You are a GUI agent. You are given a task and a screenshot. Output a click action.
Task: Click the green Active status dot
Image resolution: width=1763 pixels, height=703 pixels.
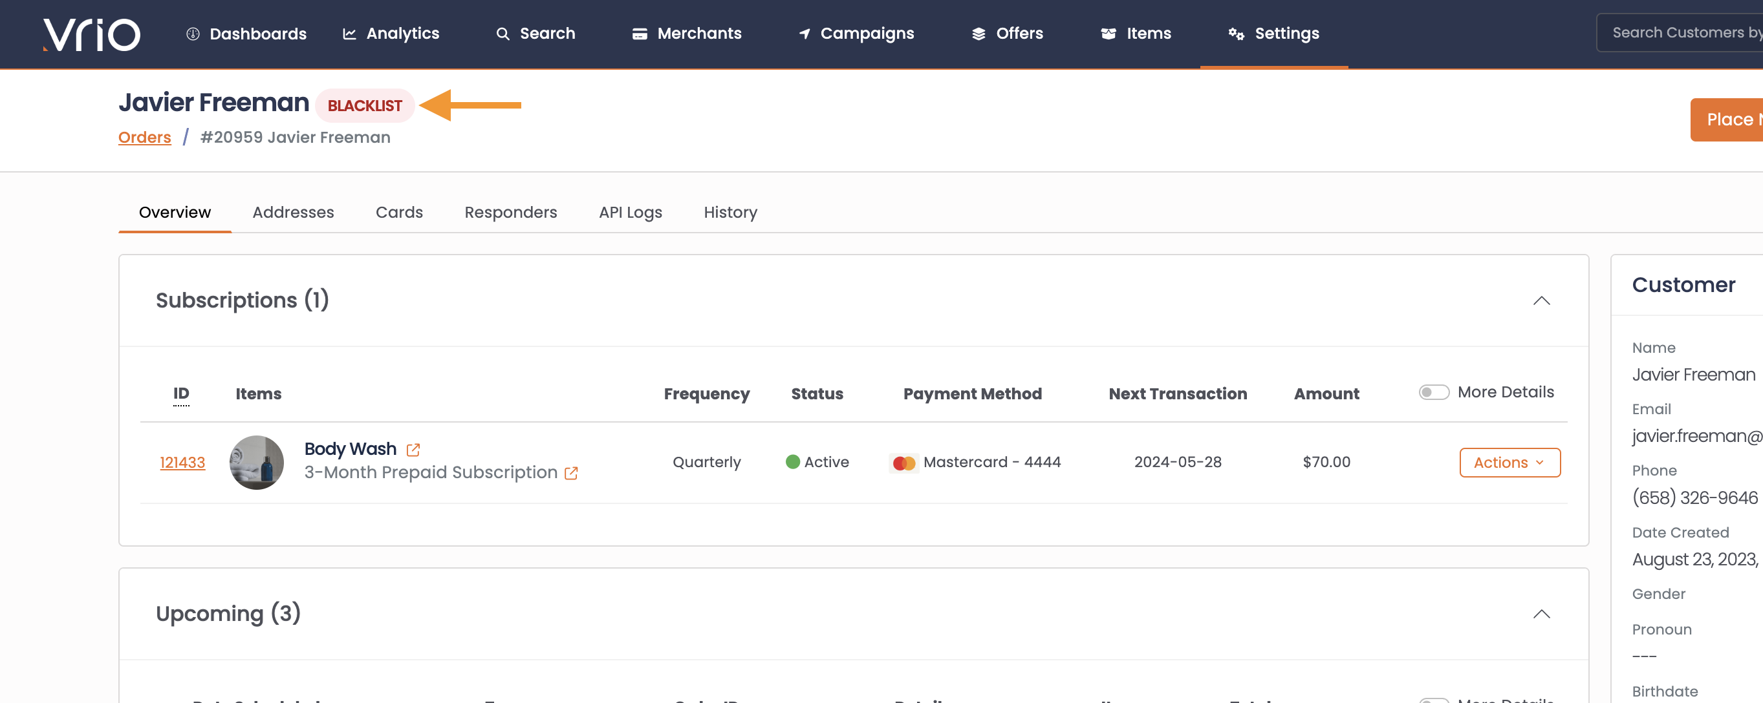792,461
